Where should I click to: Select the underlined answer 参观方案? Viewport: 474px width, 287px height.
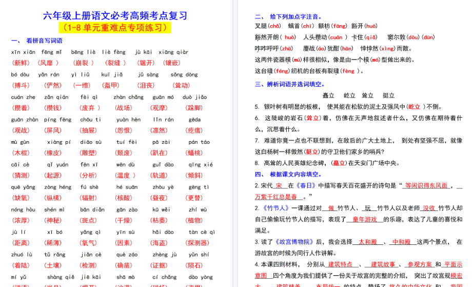pyautogui.click(x=420, y=264)
